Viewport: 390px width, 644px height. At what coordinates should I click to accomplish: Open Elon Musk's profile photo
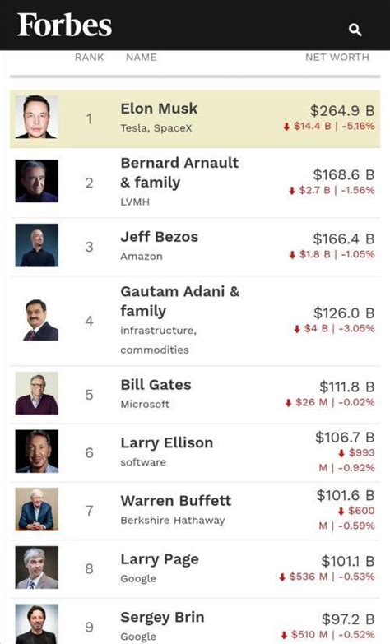tap(36, 117)
